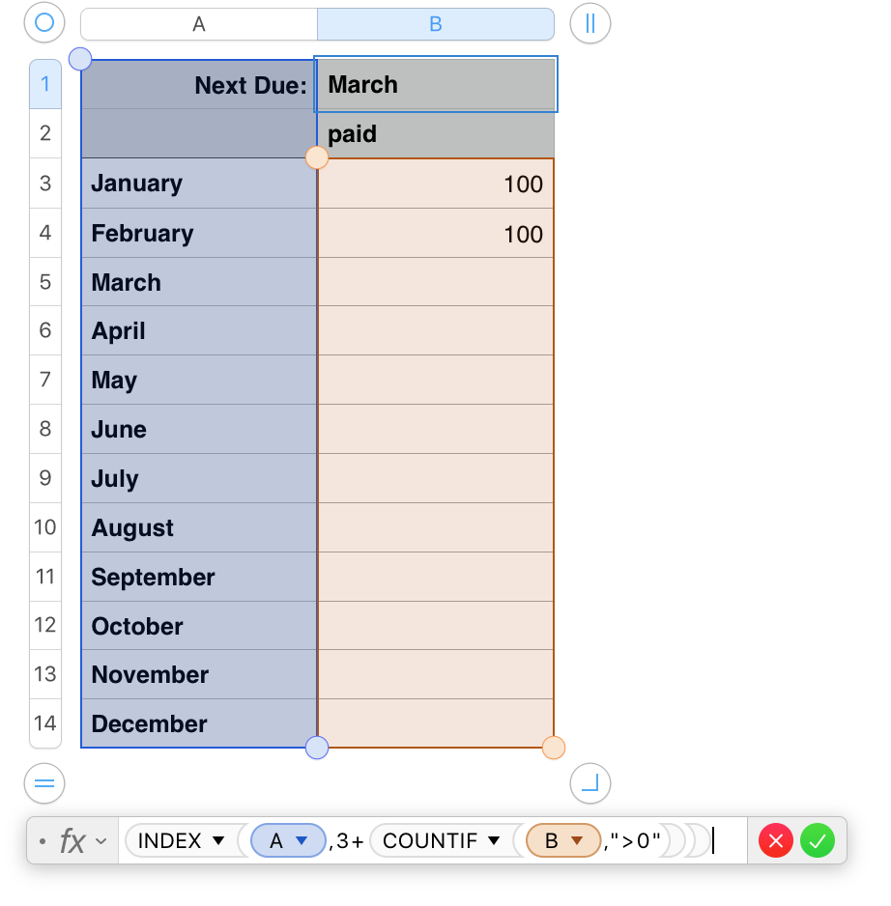891x906 pixels.
Task: Click the March cell beside Next Due
Action: (x=436, y=84)
